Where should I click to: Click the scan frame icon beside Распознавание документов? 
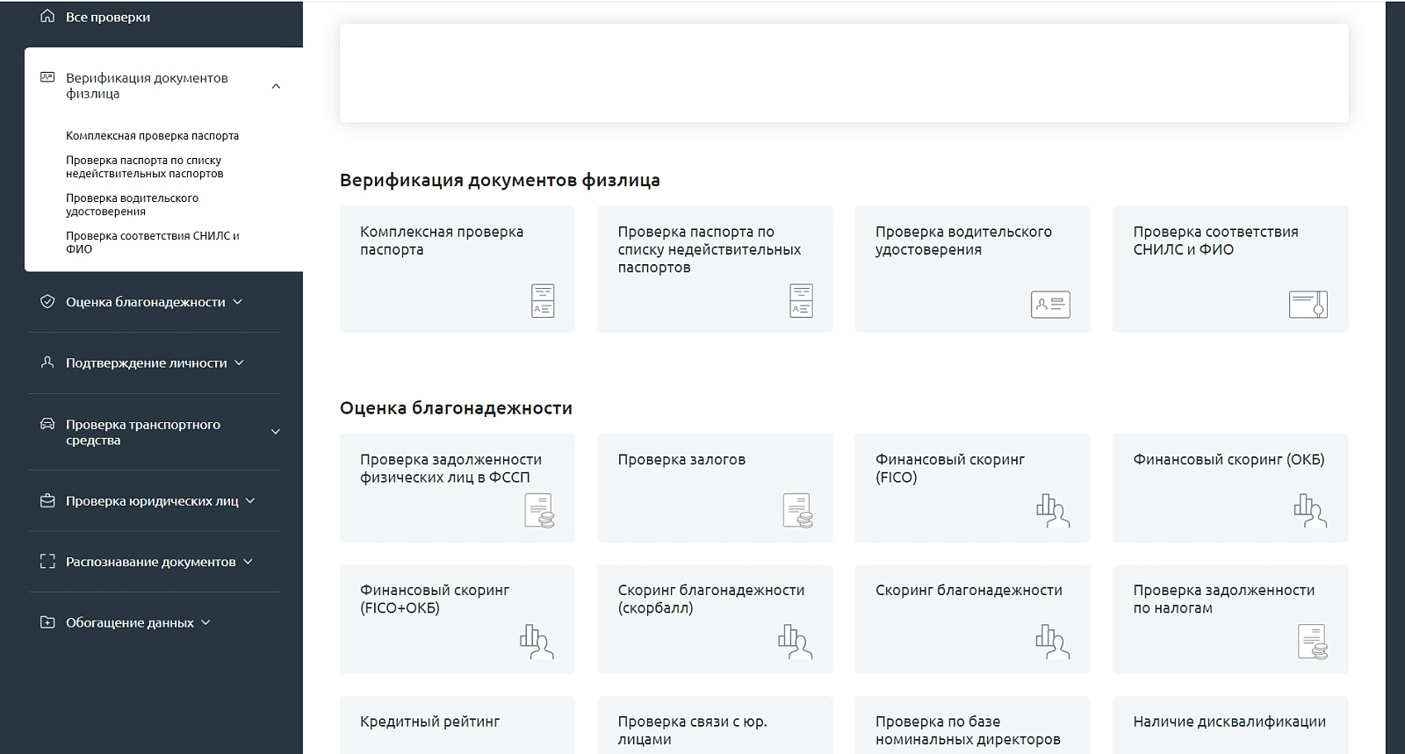(x=47, y=562)
